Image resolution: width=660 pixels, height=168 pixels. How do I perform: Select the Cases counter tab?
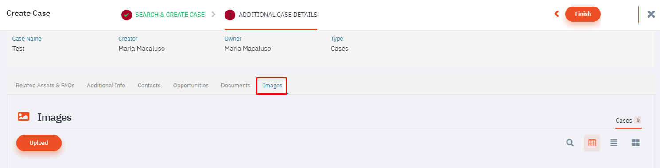[x=629, y=121]
